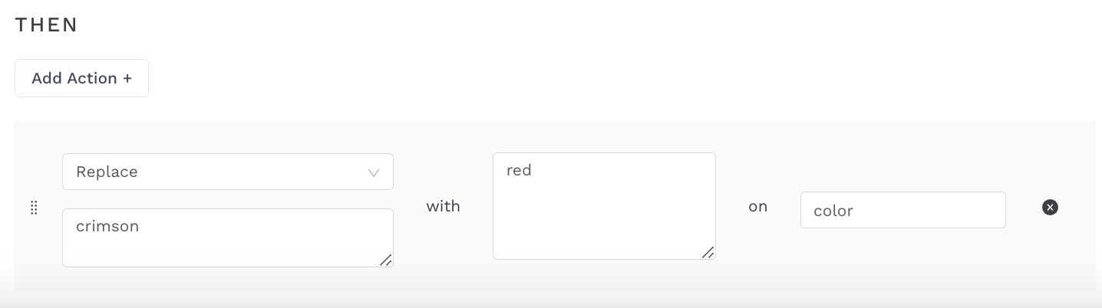The image size is (1102, 308).
Task: Focus the color field input
Action: click(x=902, y=210)
